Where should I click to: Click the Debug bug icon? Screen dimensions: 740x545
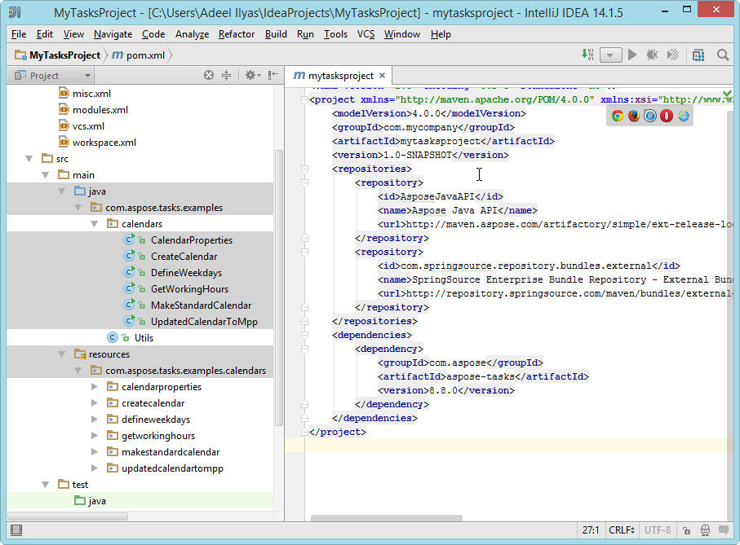tap(652, 55)
